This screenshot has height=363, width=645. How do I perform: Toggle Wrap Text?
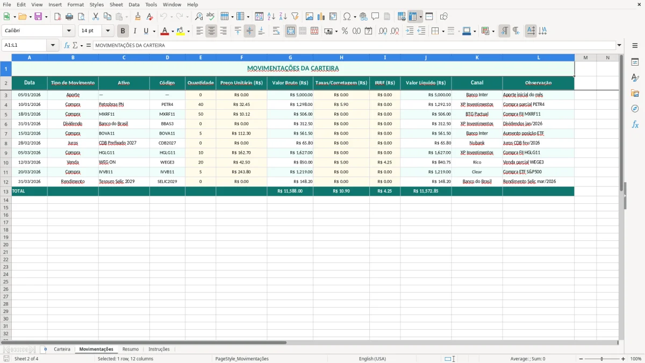pos(276,31)
